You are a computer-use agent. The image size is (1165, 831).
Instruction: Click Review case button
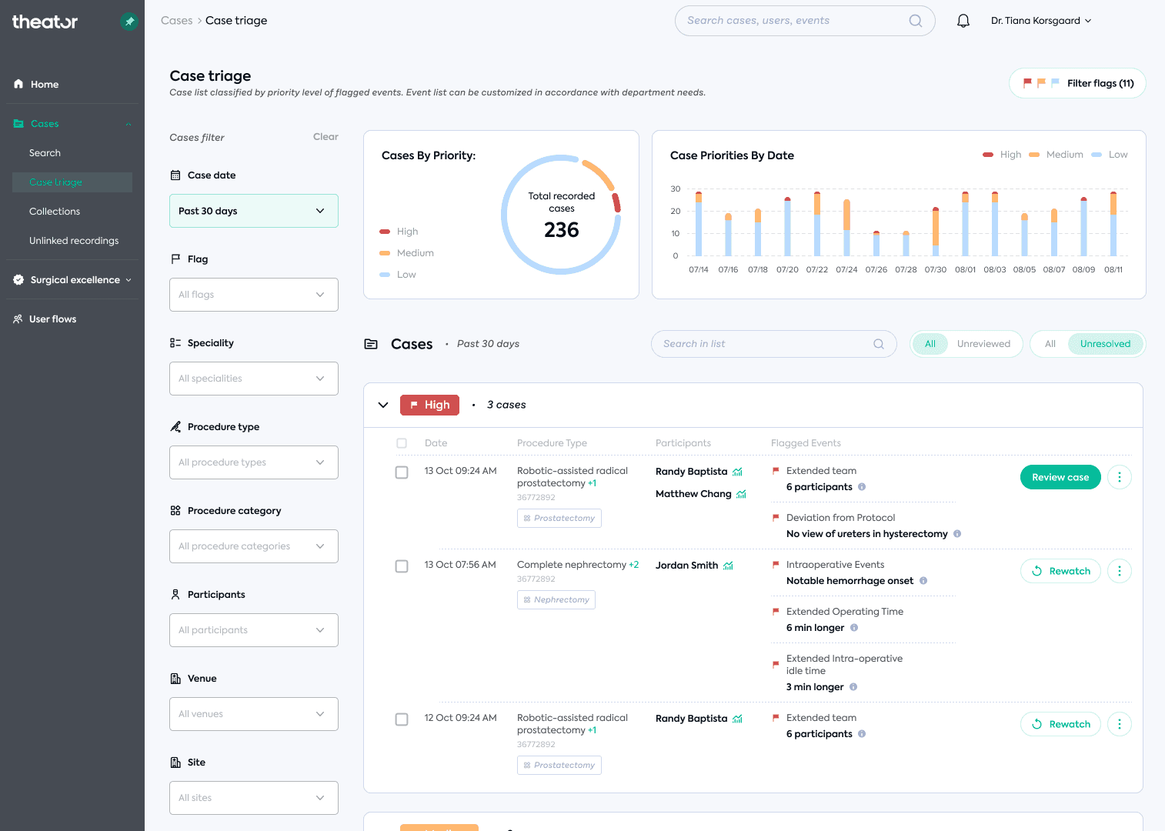[1060, 477]
